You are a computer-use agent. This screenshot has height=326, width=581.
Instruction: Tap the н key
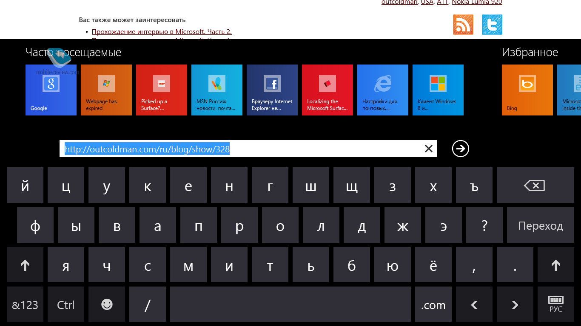(229, 185)
